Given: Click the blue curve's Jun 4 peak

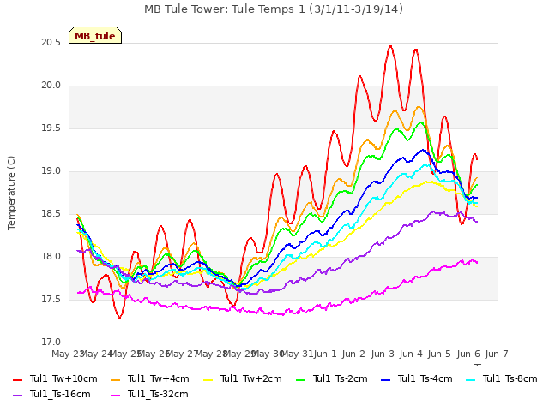Looking at the screenshot, I should point(423,150).
